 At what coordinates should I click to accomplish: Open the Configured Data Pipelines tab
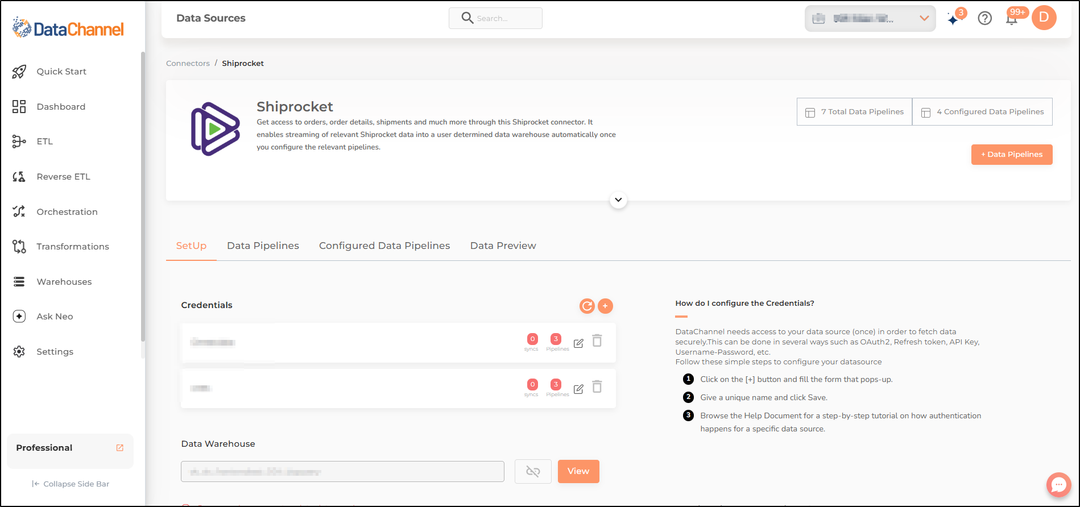(x=384, y=246)
